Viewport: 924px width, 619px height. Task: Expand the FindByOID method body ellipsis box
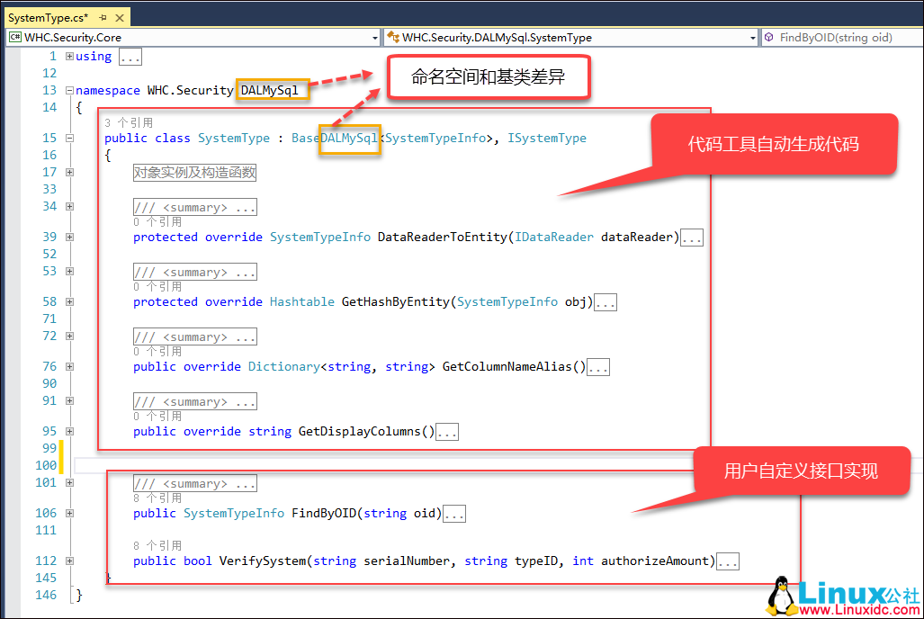(454, 513)
